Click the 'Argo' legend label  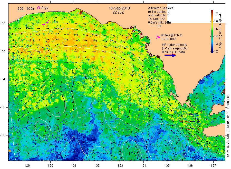[x=45, y=8]
